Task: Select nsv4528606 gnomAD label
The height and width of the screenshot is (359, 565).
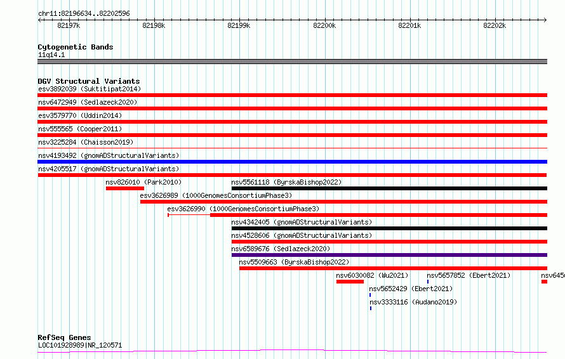Action: click(x=302, y=235)
